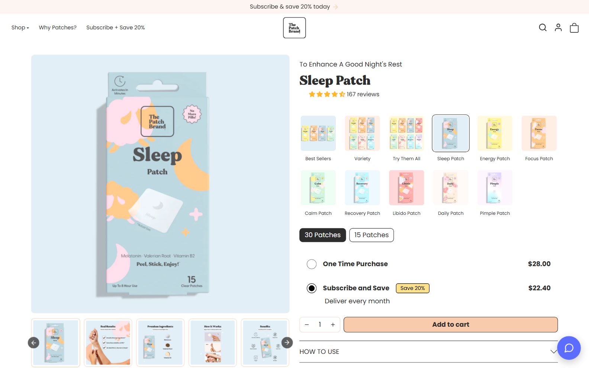
Task: Go to previous thumbnail with left arrow
Action: pyautogui.click(x=33, y=343)
